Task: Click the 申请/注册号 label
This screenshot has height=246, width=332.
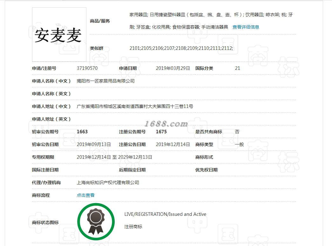Action: pyautogui.click(x=44, y=68)
